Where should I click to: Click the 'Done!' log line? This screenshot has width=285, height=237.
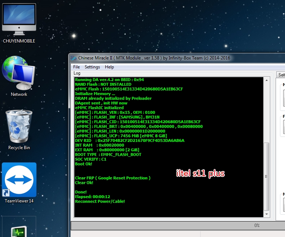point(81,192)
